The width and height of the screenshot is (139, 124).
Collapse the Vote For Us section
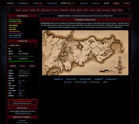coord(28,108)
